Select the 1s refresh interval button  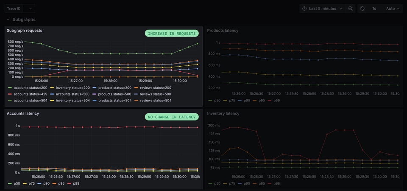pos(374,8)
